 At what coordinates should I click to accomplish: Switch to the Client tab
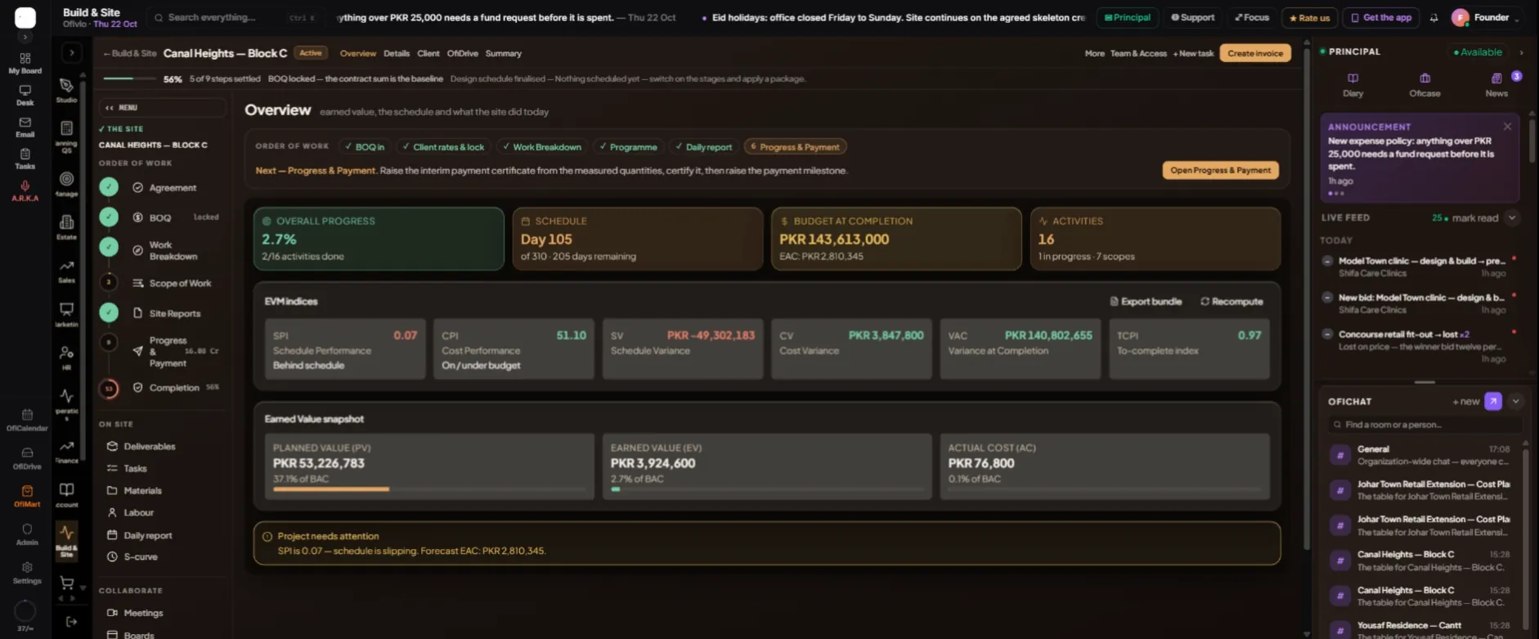point(428,53)
